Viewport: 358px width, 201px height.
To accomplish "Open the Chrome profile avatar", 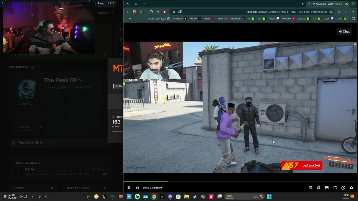I will tap(135, 12).
